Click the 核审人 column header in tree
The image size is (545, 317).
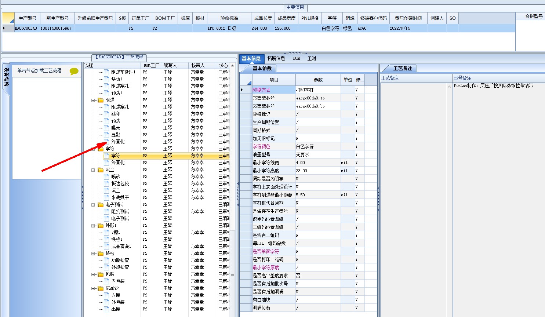[x=202, y=65]
